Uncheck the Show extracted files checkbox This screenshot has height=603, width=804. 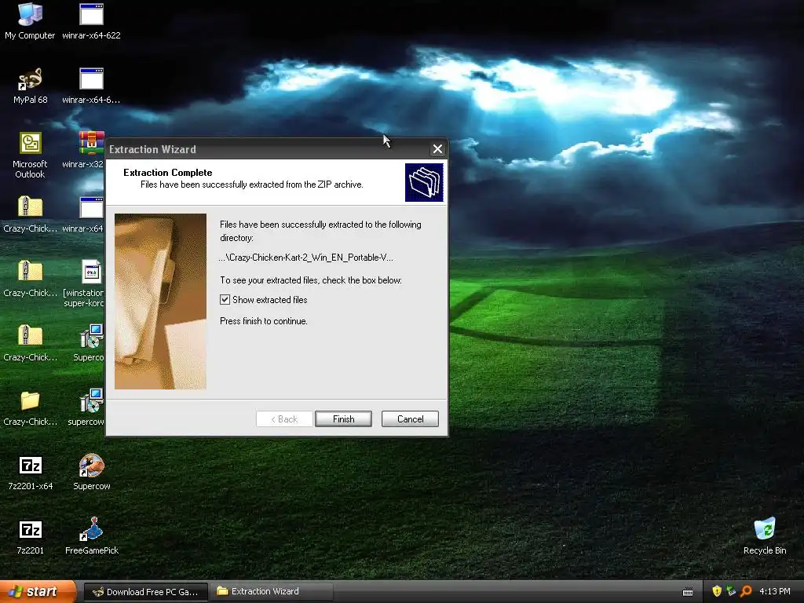pos(225,300)
